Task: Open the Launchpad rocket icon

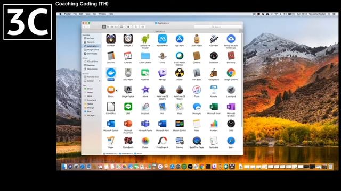Action: tap(231, 90)
